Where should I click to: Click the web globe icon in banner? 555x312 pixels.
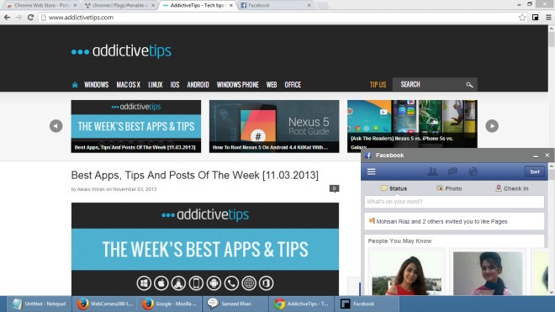[x=249, y=283]
